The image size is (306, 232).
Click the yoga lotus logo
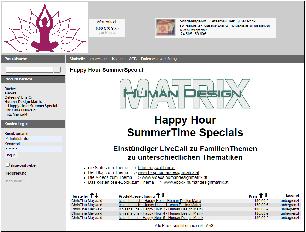pos(45,28)
